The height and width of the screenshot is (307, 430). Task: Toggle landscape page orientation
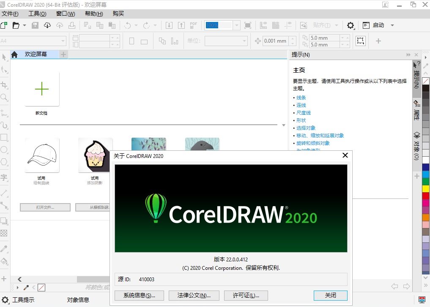click(144, 41)
